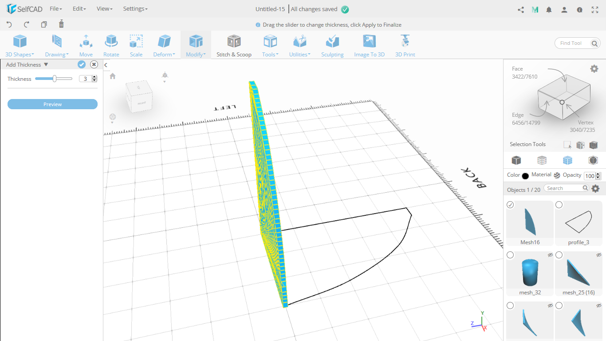The height and width of the screenshot is (341, 606).
Task: Click the material sphere icon
Action: click(557, 175)
